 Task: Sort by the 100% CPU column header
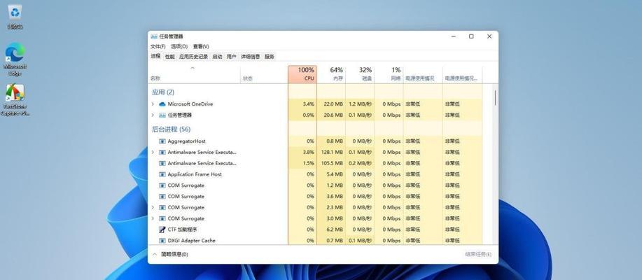tap(302, 74)
